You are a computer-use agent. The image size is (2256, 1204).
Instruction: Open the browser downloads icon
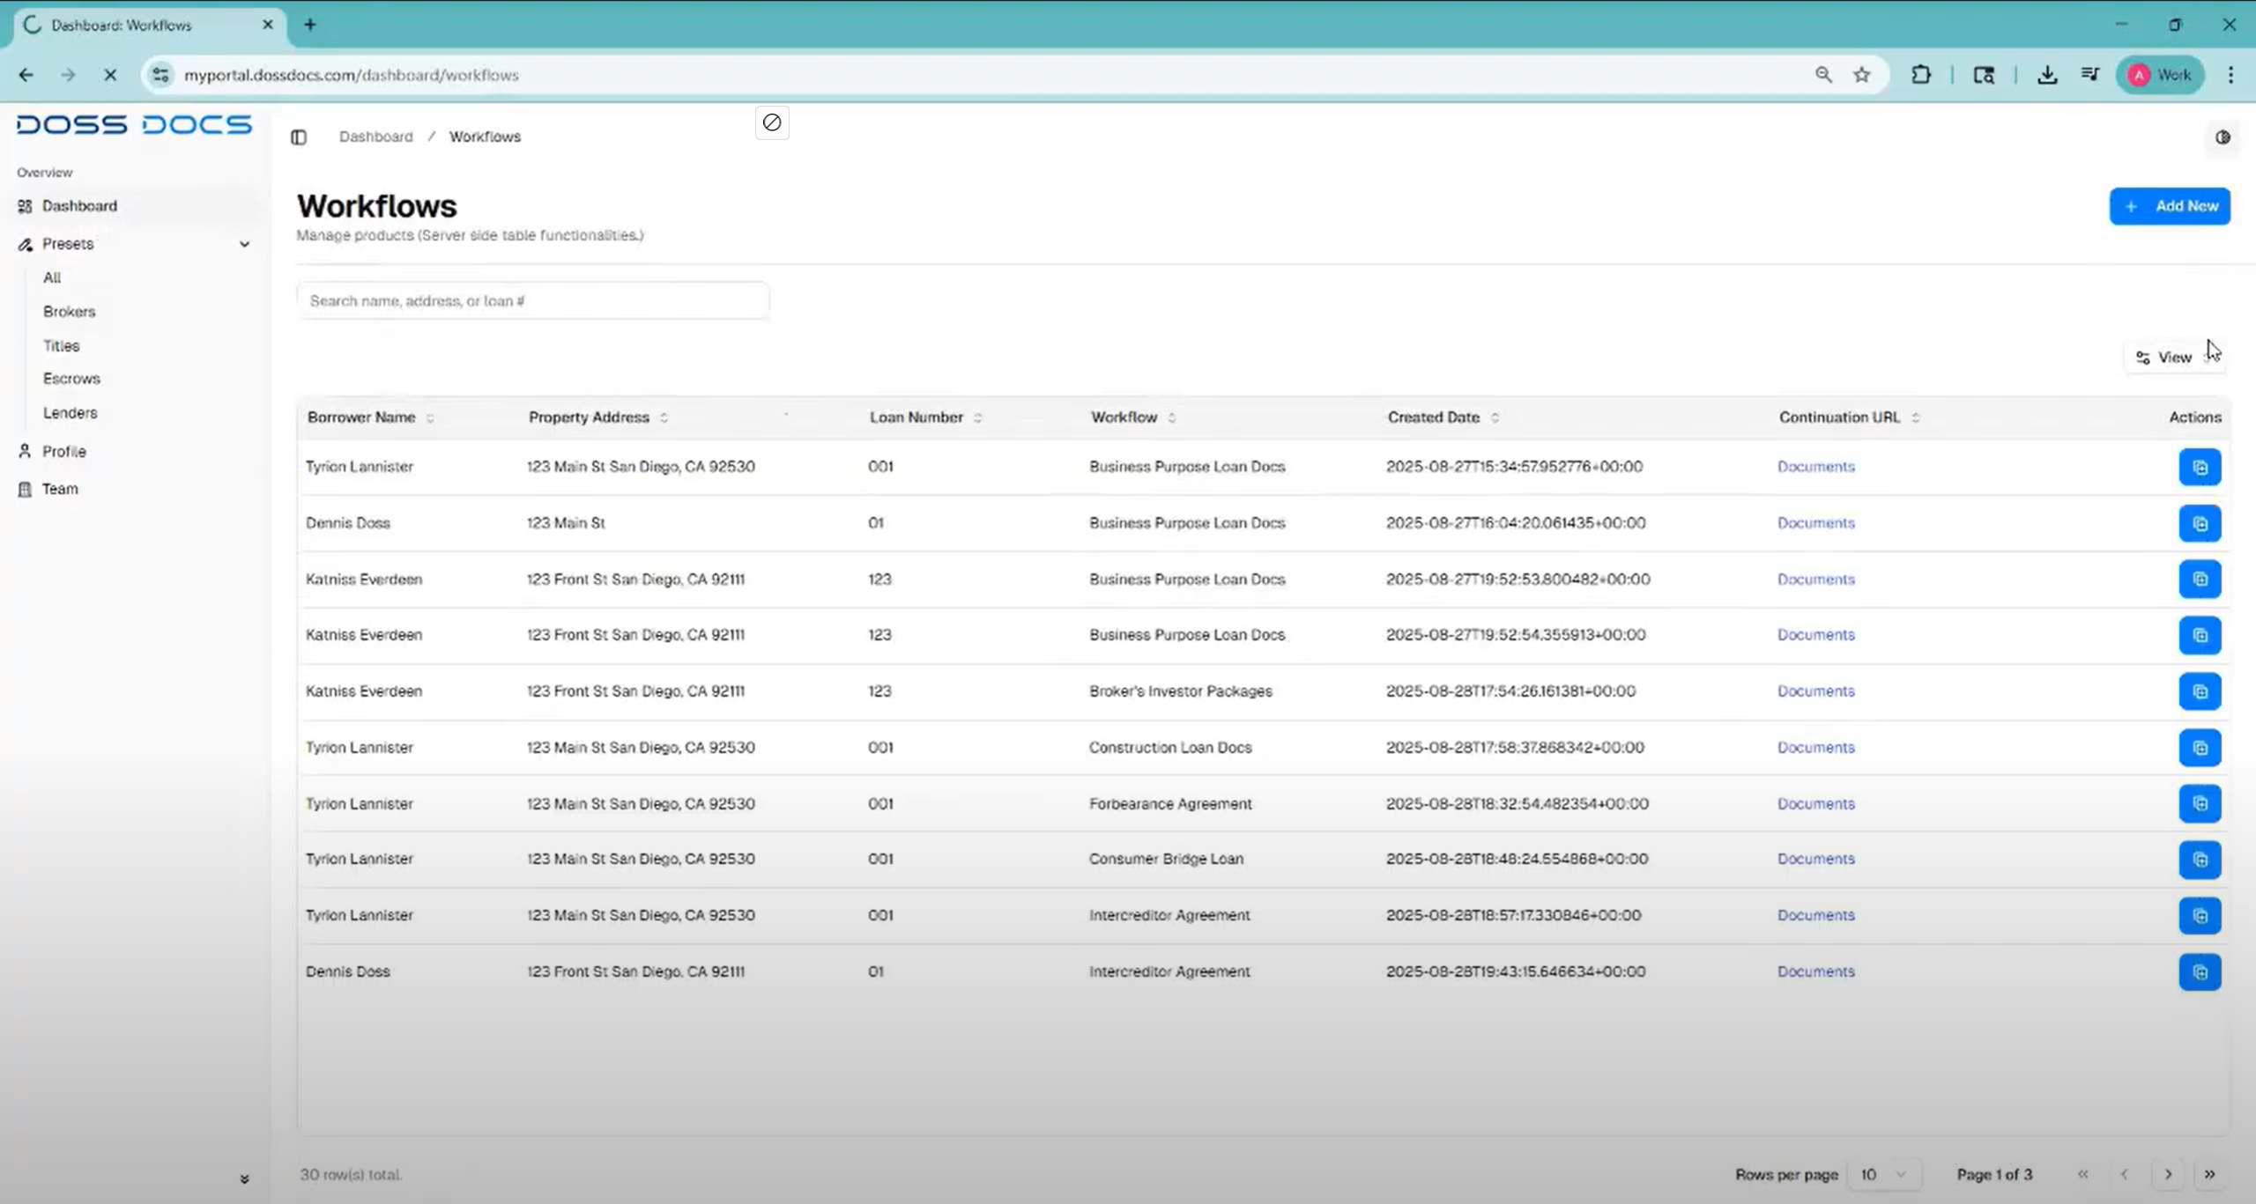click(x=2047, y=75)
